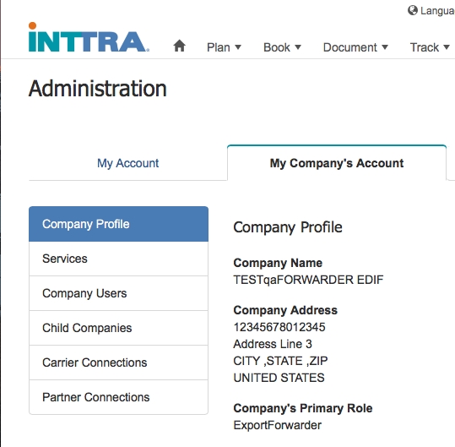Click address value 12345678012345
The height and width of the screenshot is (447, 455).
tap(279, 327)
